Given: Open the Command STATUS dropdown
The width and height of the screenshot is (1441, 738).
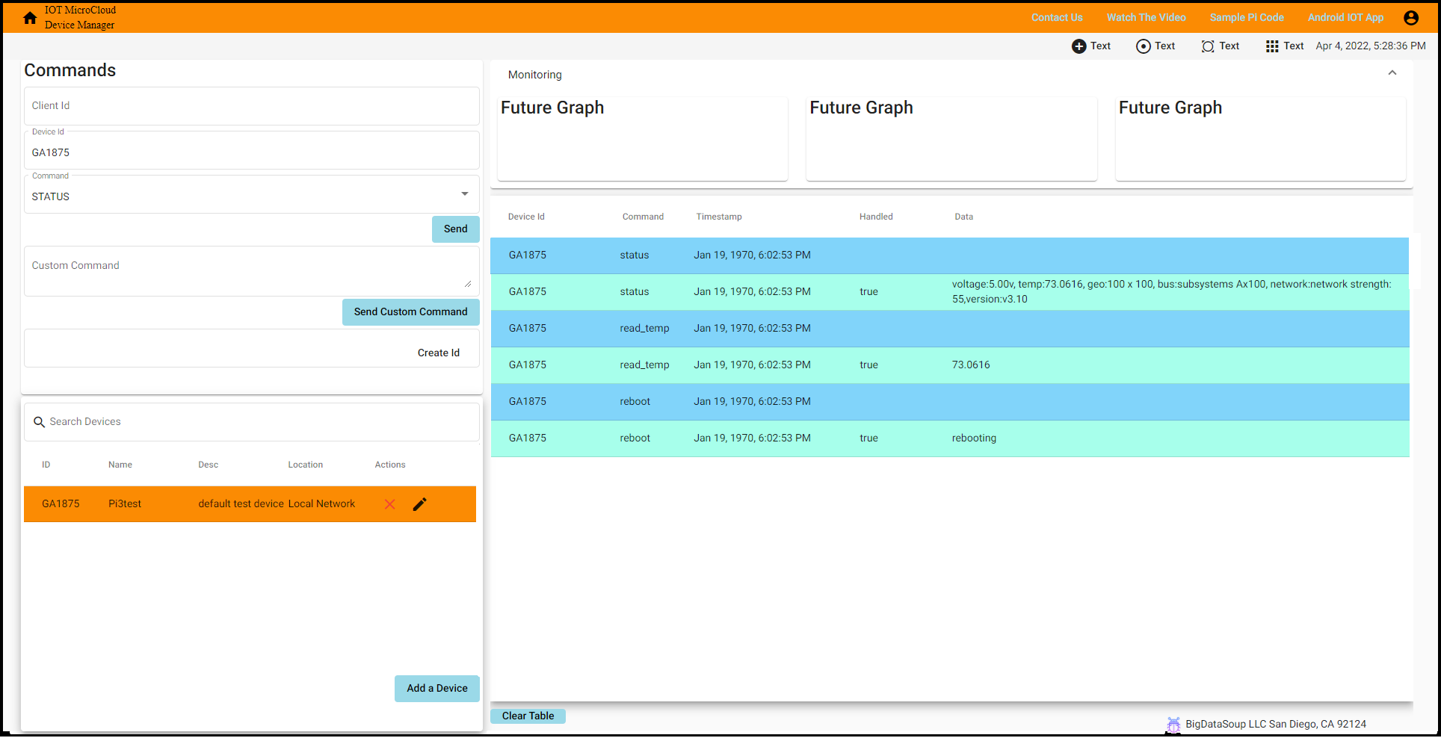Looking at the screenshot, I should 252,194.
